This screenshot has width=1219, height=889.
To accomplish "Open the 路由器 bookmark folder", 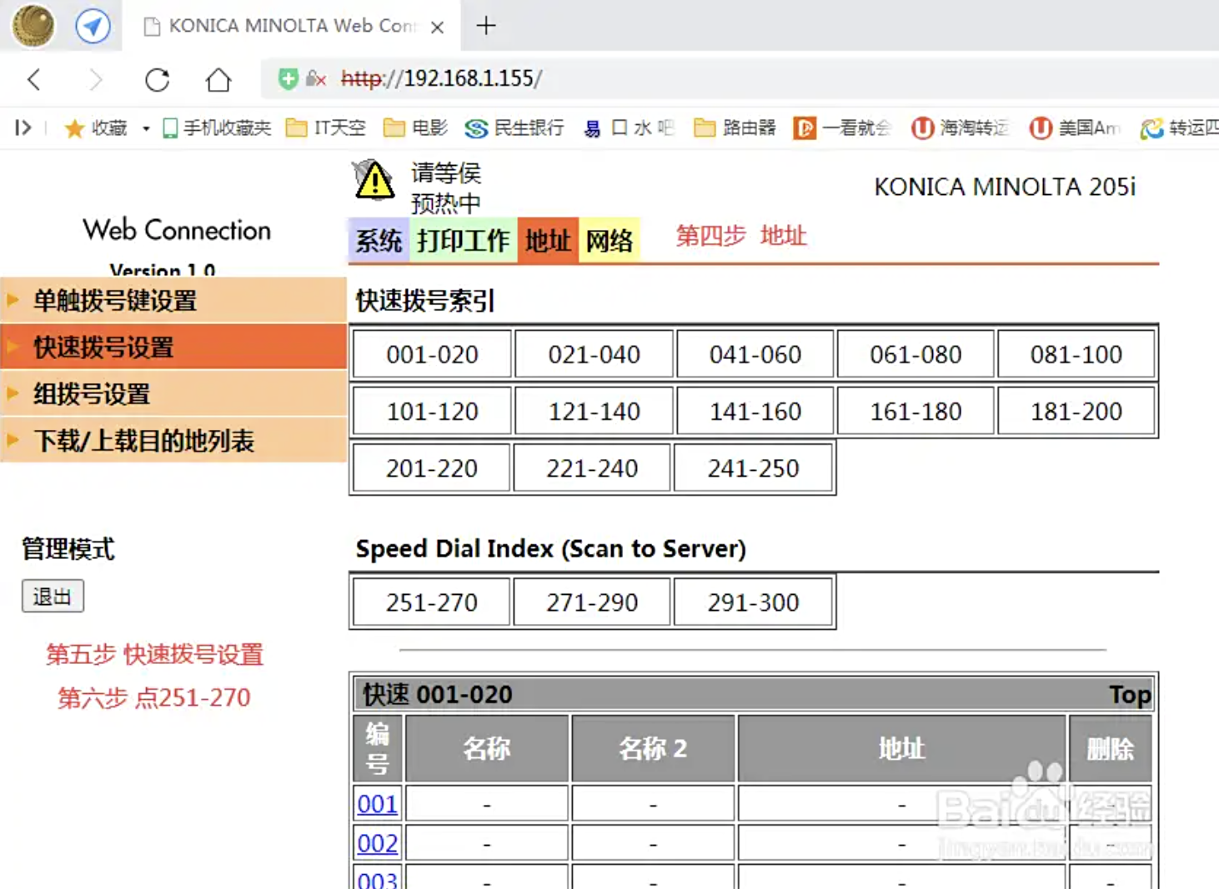I will (x=735, y=127).
